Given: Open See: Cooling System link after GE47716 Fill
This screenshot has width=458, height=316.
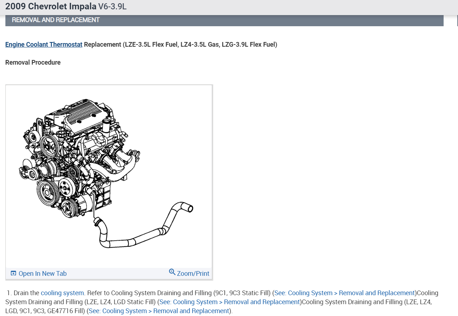Looking at the screenshot, I should (x=159, y=311).
